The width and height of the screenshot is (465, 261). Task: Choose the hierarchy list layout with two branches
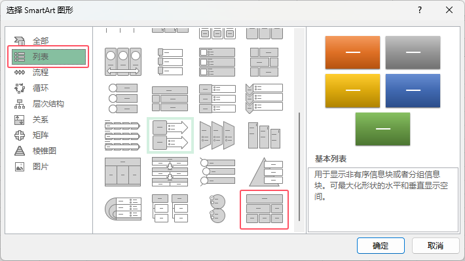pos(170,209)
